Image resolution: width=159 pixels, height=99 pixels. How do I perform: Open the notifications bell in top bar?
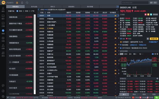tap(22, 3)
